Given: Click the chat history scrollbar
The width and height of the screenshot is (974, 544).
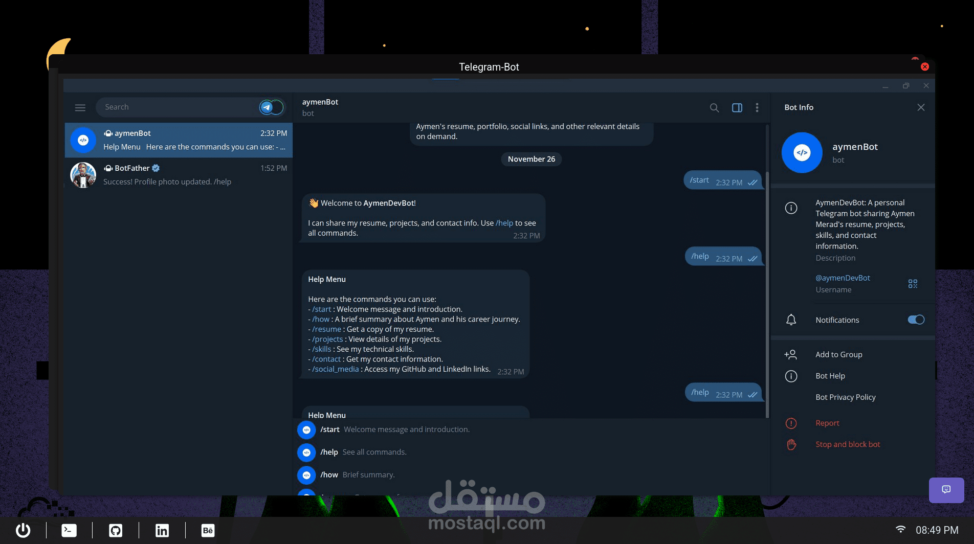Looking at the screenshot, I should pyautogui.click(x=767, y=294).
